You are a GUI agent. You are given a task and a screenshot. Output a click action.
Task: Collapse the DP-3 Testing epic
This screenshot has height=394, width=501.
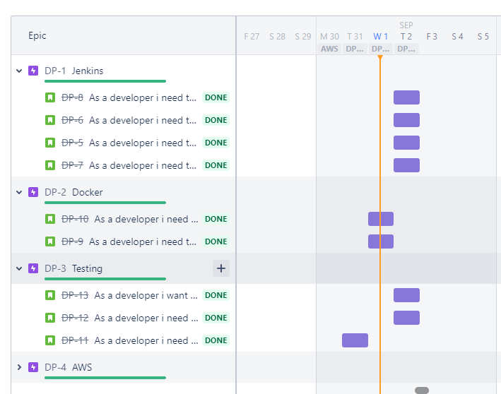pyautogui.click(x=19, y=268)
